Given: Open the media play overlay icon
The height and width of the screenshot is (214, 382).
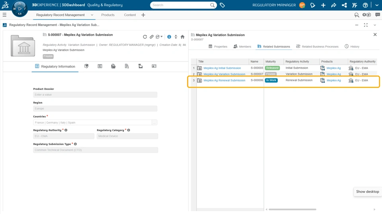Looking at the screenshot, I should (x=366, y=15).
